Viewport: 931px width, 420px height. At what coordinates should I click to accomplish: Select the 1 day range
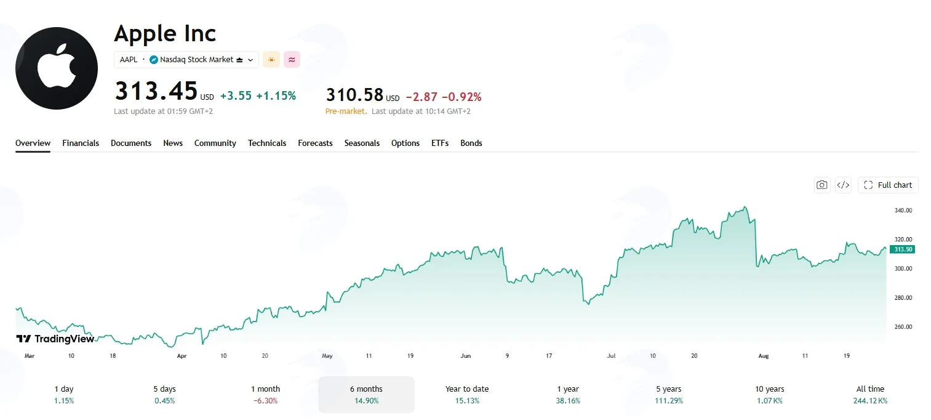63,394
